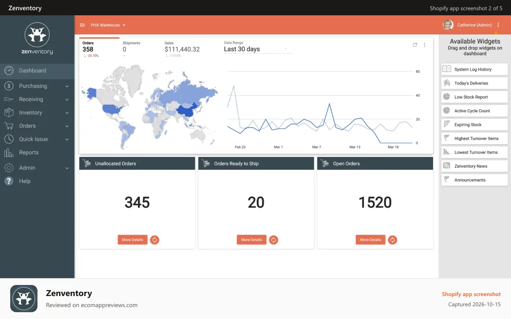Open the chart widget three-dot options
This screenshot has width=511, height=319.
425,45
